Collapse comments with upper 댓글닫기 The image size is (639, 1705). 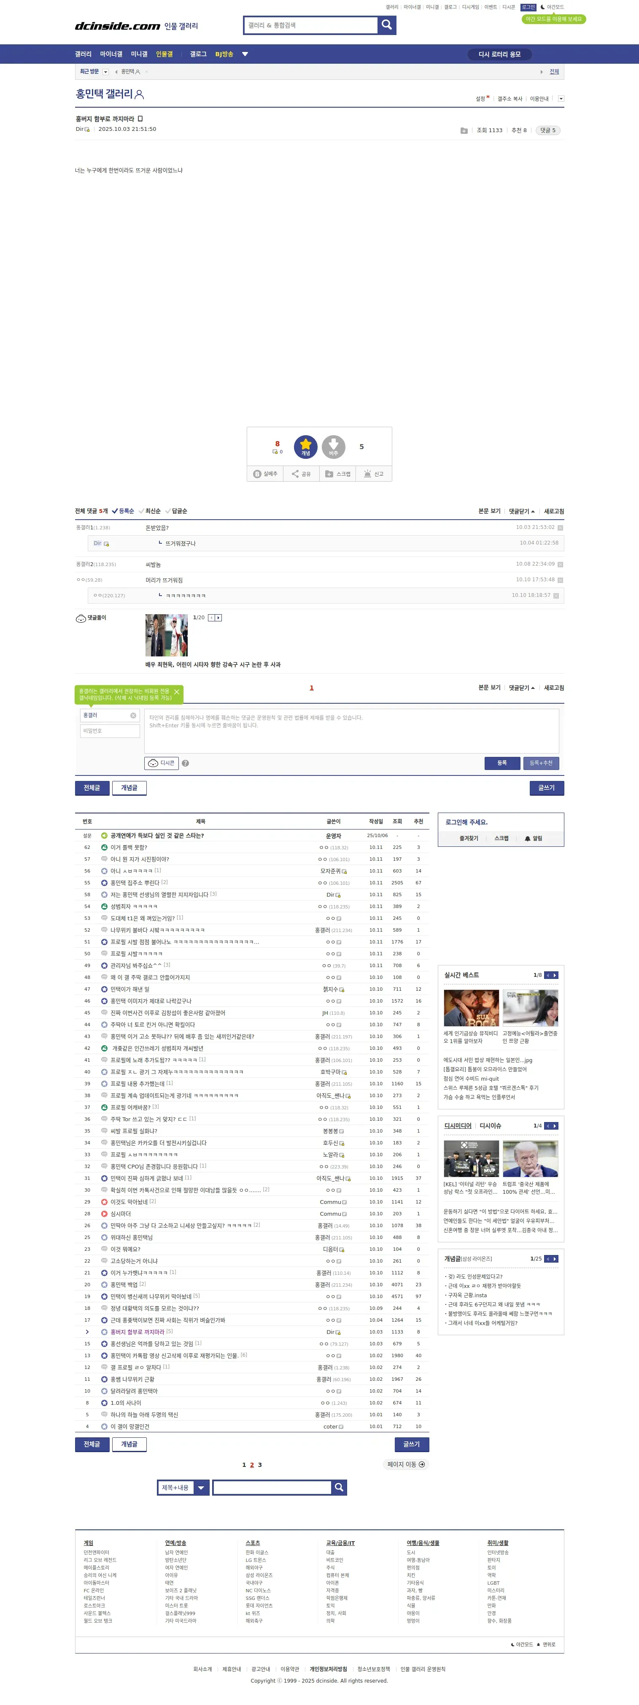[x=522, y=511]
